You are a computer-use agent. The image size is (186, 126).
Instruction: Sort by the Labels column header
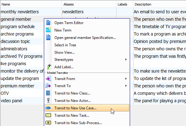(125, 4)
